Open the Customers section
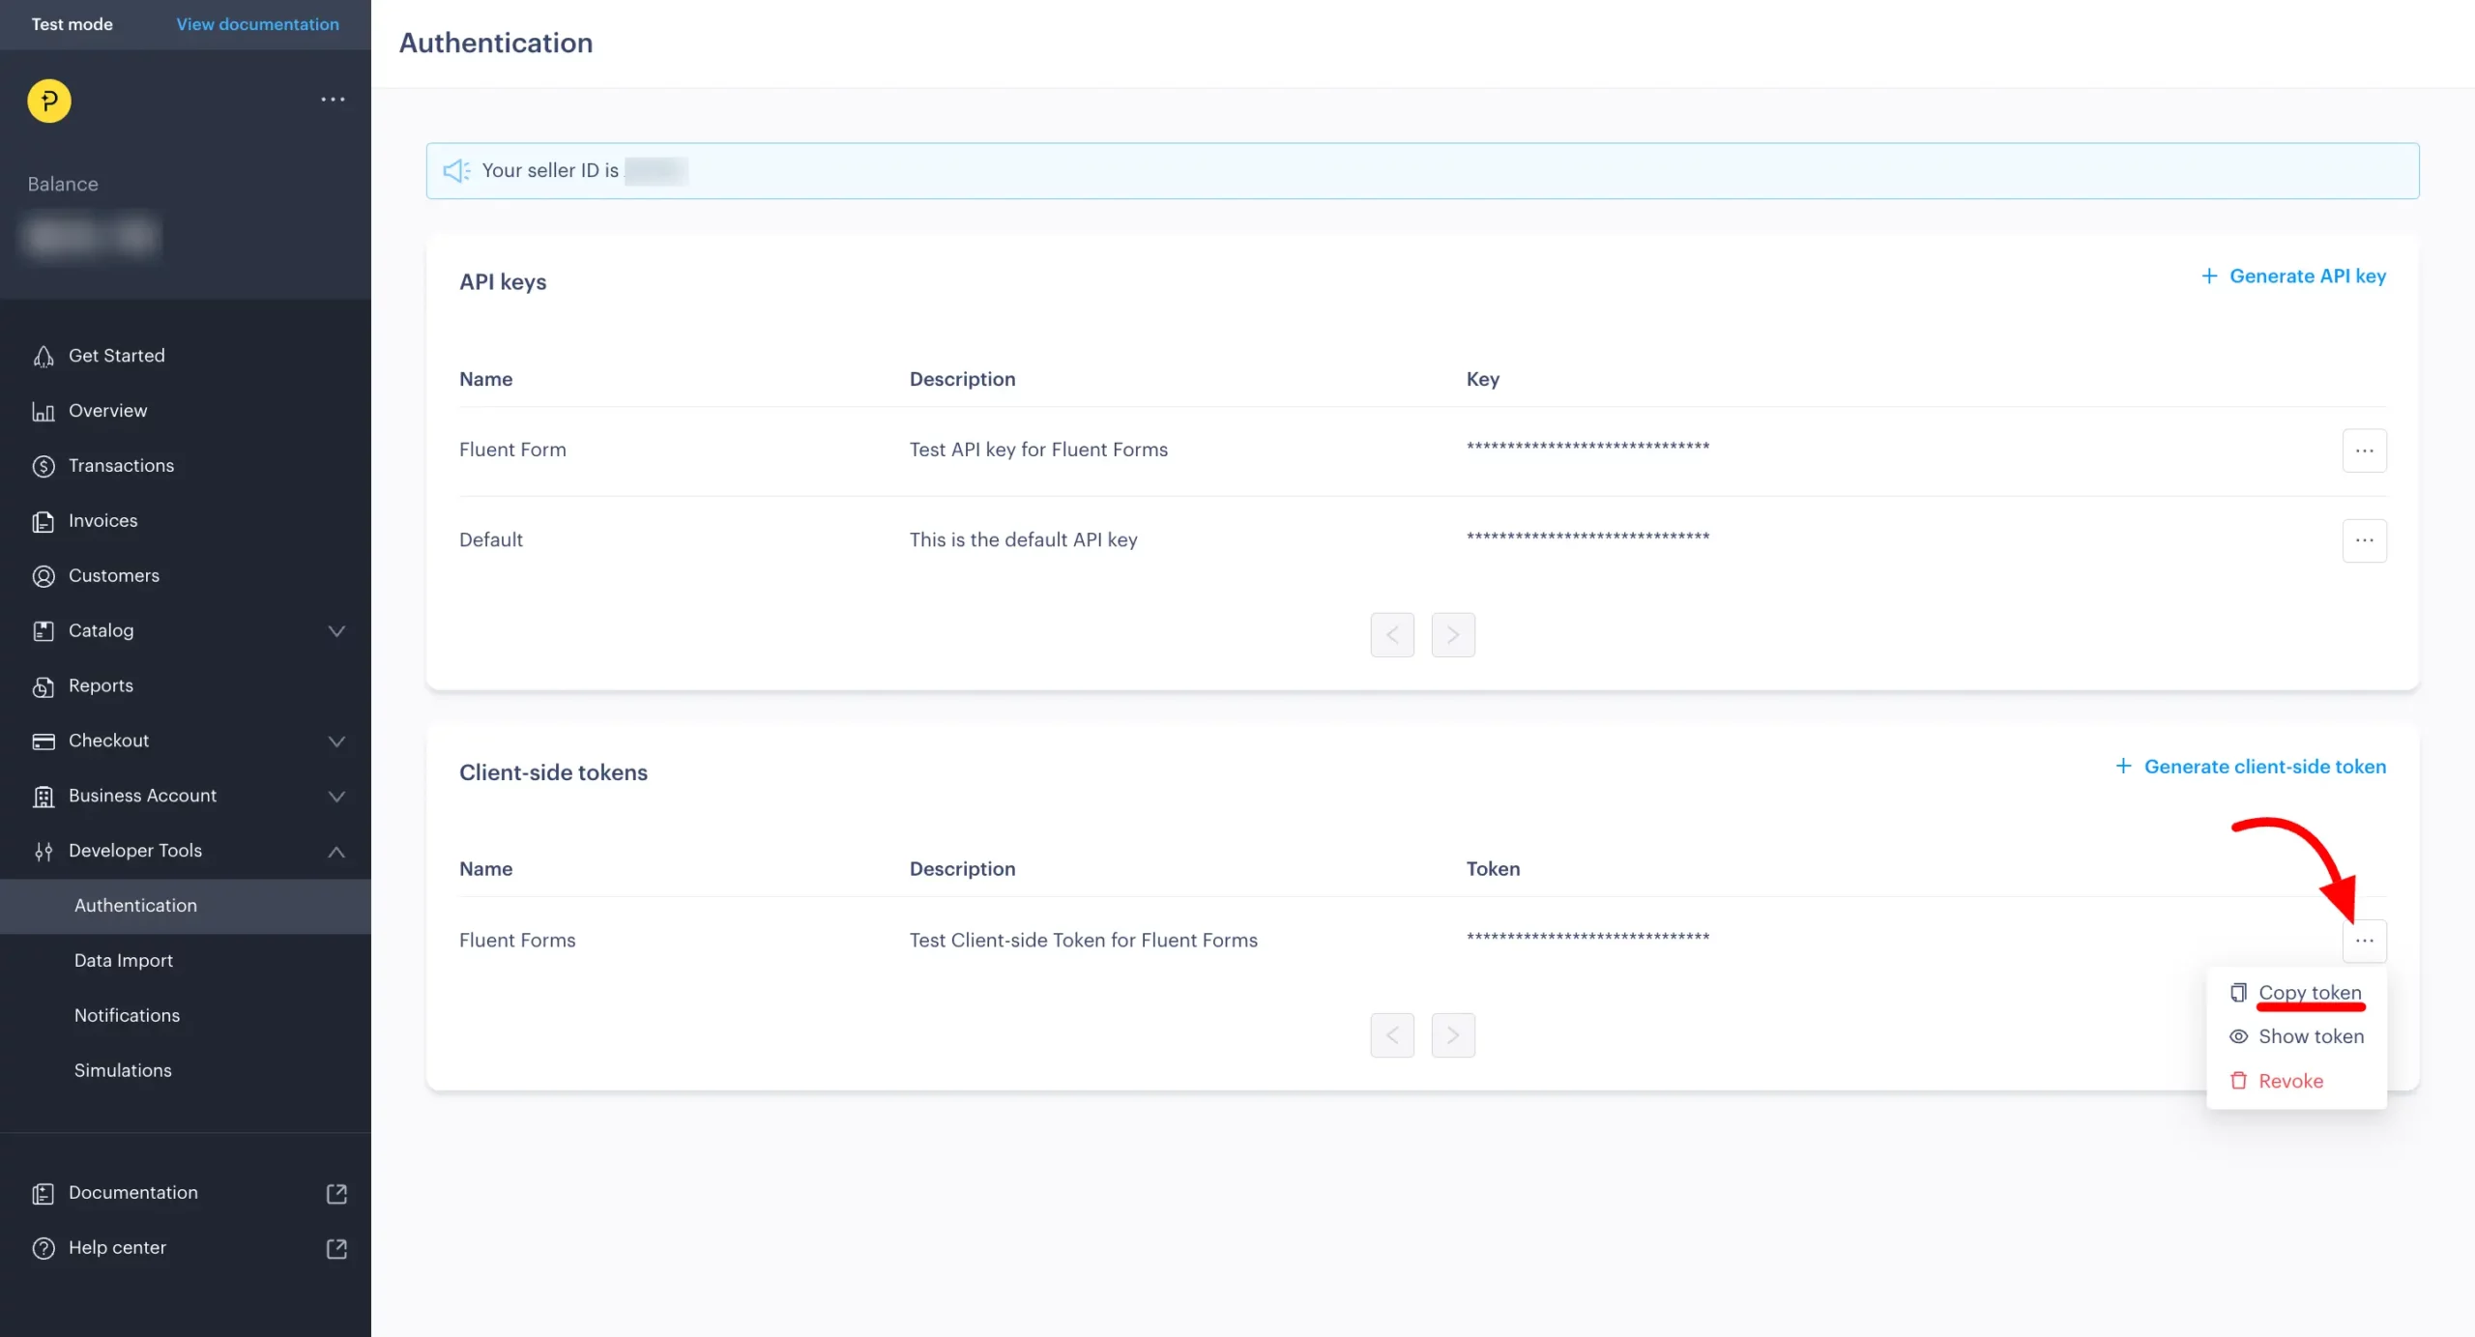Image resolution: width=2475 pixels, height=1337 pixels. point(113,576)
